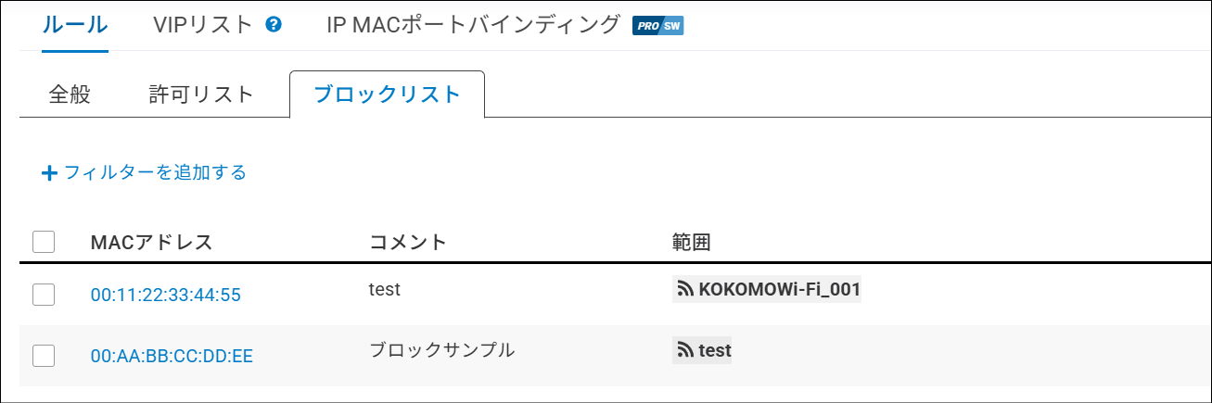Toggle the select-all checkbox in table header

tap(44, 243)
